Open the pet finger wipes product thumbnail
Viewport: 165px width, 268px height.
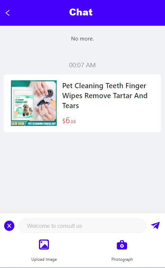click(34, 103)
